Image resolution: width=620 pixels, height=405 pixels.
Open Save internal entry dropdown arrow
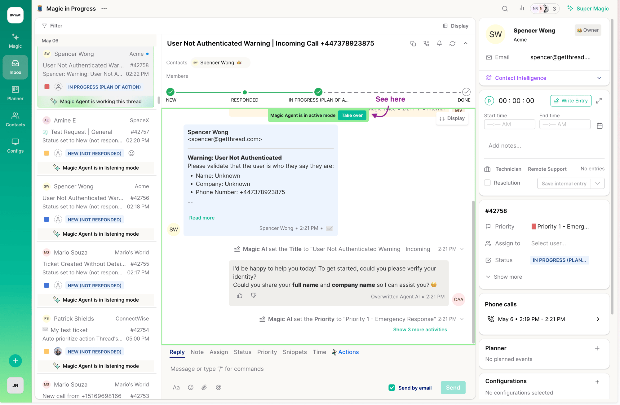pos(597,183)
